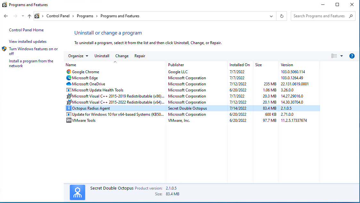Click the Microsoft Edge program icon

69,78
